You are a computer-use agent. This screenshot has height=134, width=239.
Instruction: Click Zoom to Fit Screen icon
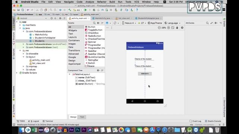click(x=173, y=28)
